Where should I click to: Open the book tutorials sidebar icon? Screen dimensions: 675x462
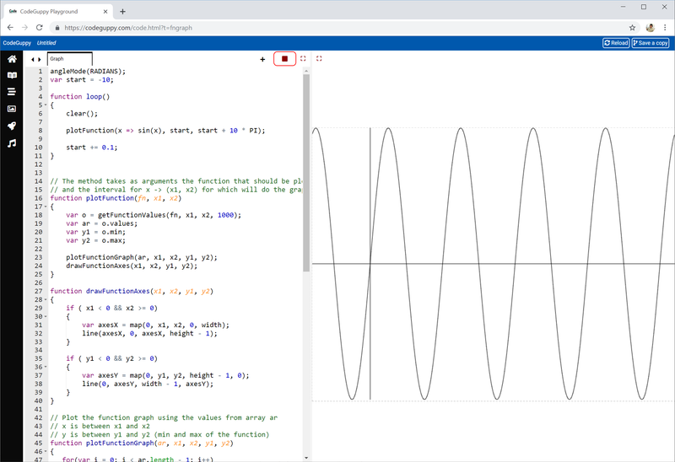click(12, 75)
